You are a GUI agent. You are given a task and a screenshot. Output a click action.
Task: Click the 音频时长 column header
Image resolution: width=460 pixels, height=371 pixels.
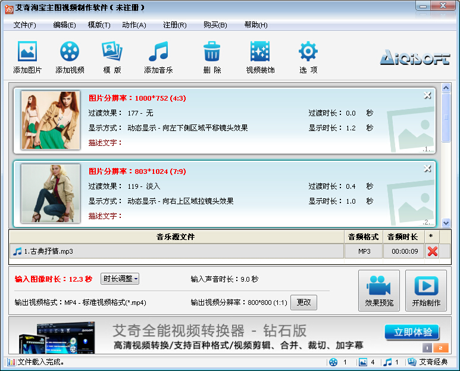[x=402, y=237]
